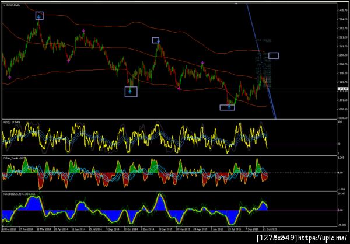Viewport: 350px width, 244px height.
Task: Click the 1070.30 price axis label
Action: [x=342, y=109]
